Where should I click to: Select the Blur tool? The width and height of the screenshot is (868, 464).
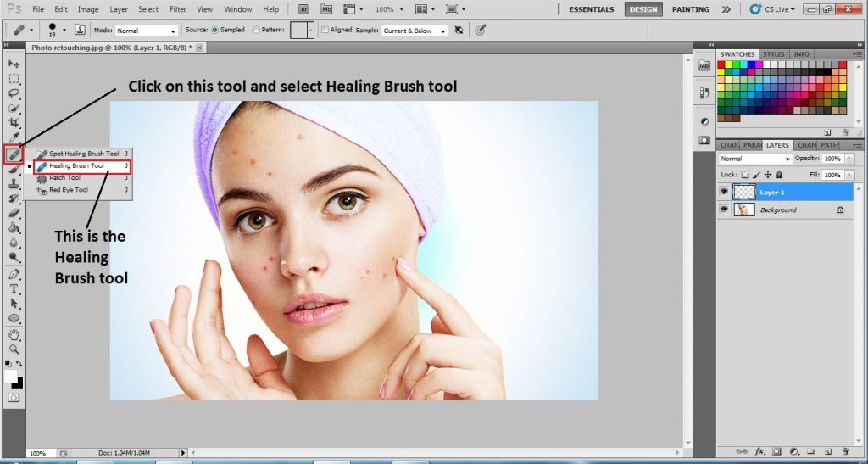coord(14,243)
